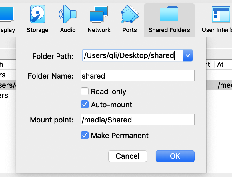Uncheck the Auto-mount checkbox
Screen dimensions: 232x177
coord(85,105)
